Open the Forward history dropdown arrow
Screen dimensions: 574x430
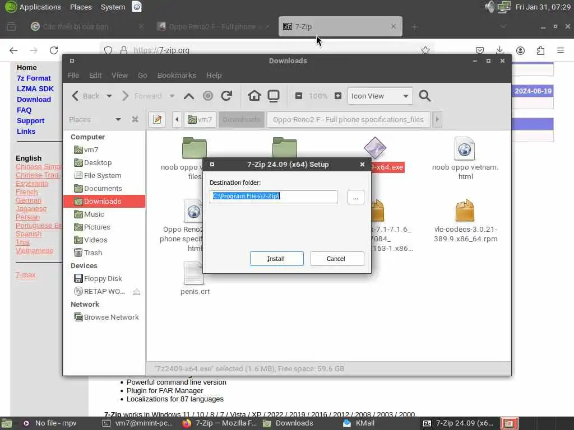pos(172,96)
